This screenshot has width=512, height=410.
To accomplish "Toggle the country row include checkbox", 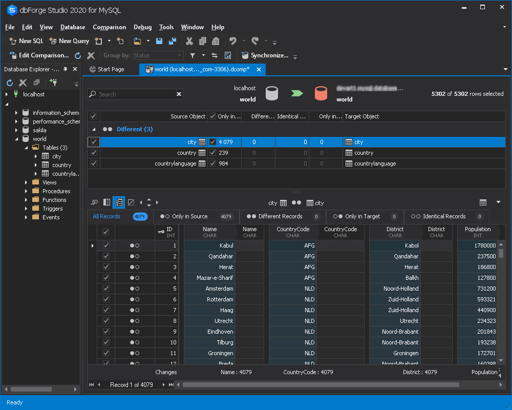I will pyautogui.click(x=94, y=153).
